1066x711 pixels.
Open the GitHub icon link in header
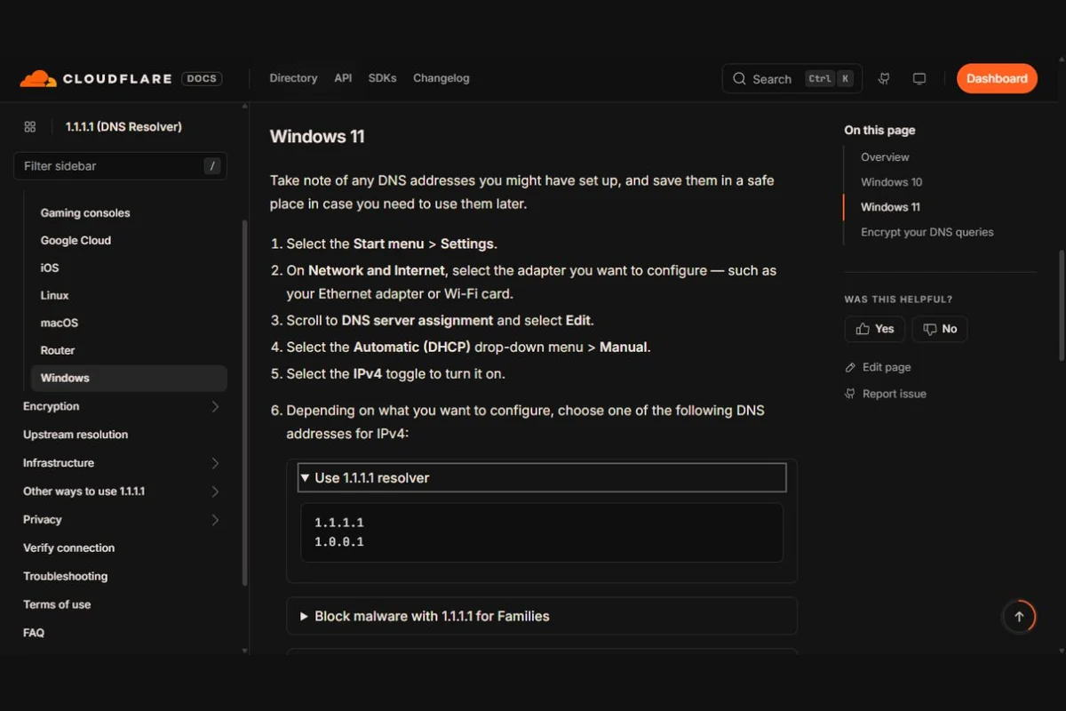coord(884,78)
